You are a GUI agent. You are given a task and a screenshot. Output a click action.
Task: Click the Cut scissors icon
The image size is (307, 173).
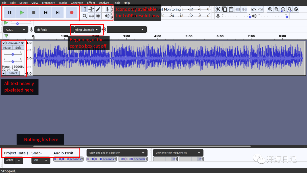tap(218, 9)
